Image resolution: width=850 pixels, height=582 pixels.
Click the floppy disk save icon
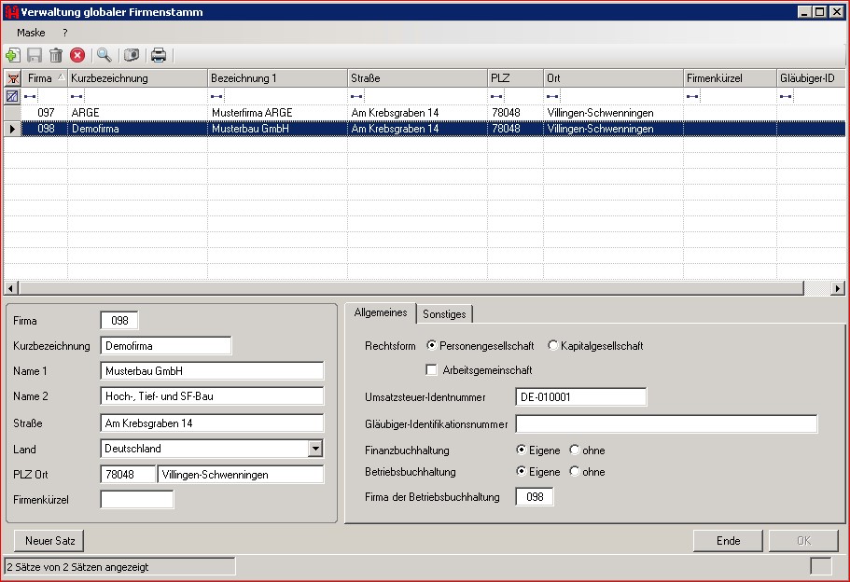click(x=35, y=55)
